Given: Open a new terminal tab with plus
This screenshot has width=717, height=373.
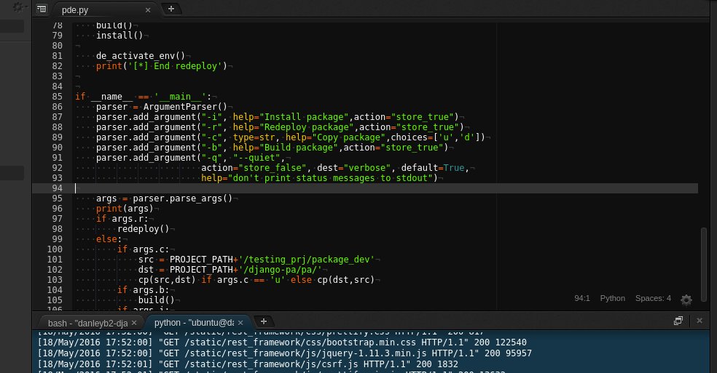Looking at the screenshot, I should [263, 321].
